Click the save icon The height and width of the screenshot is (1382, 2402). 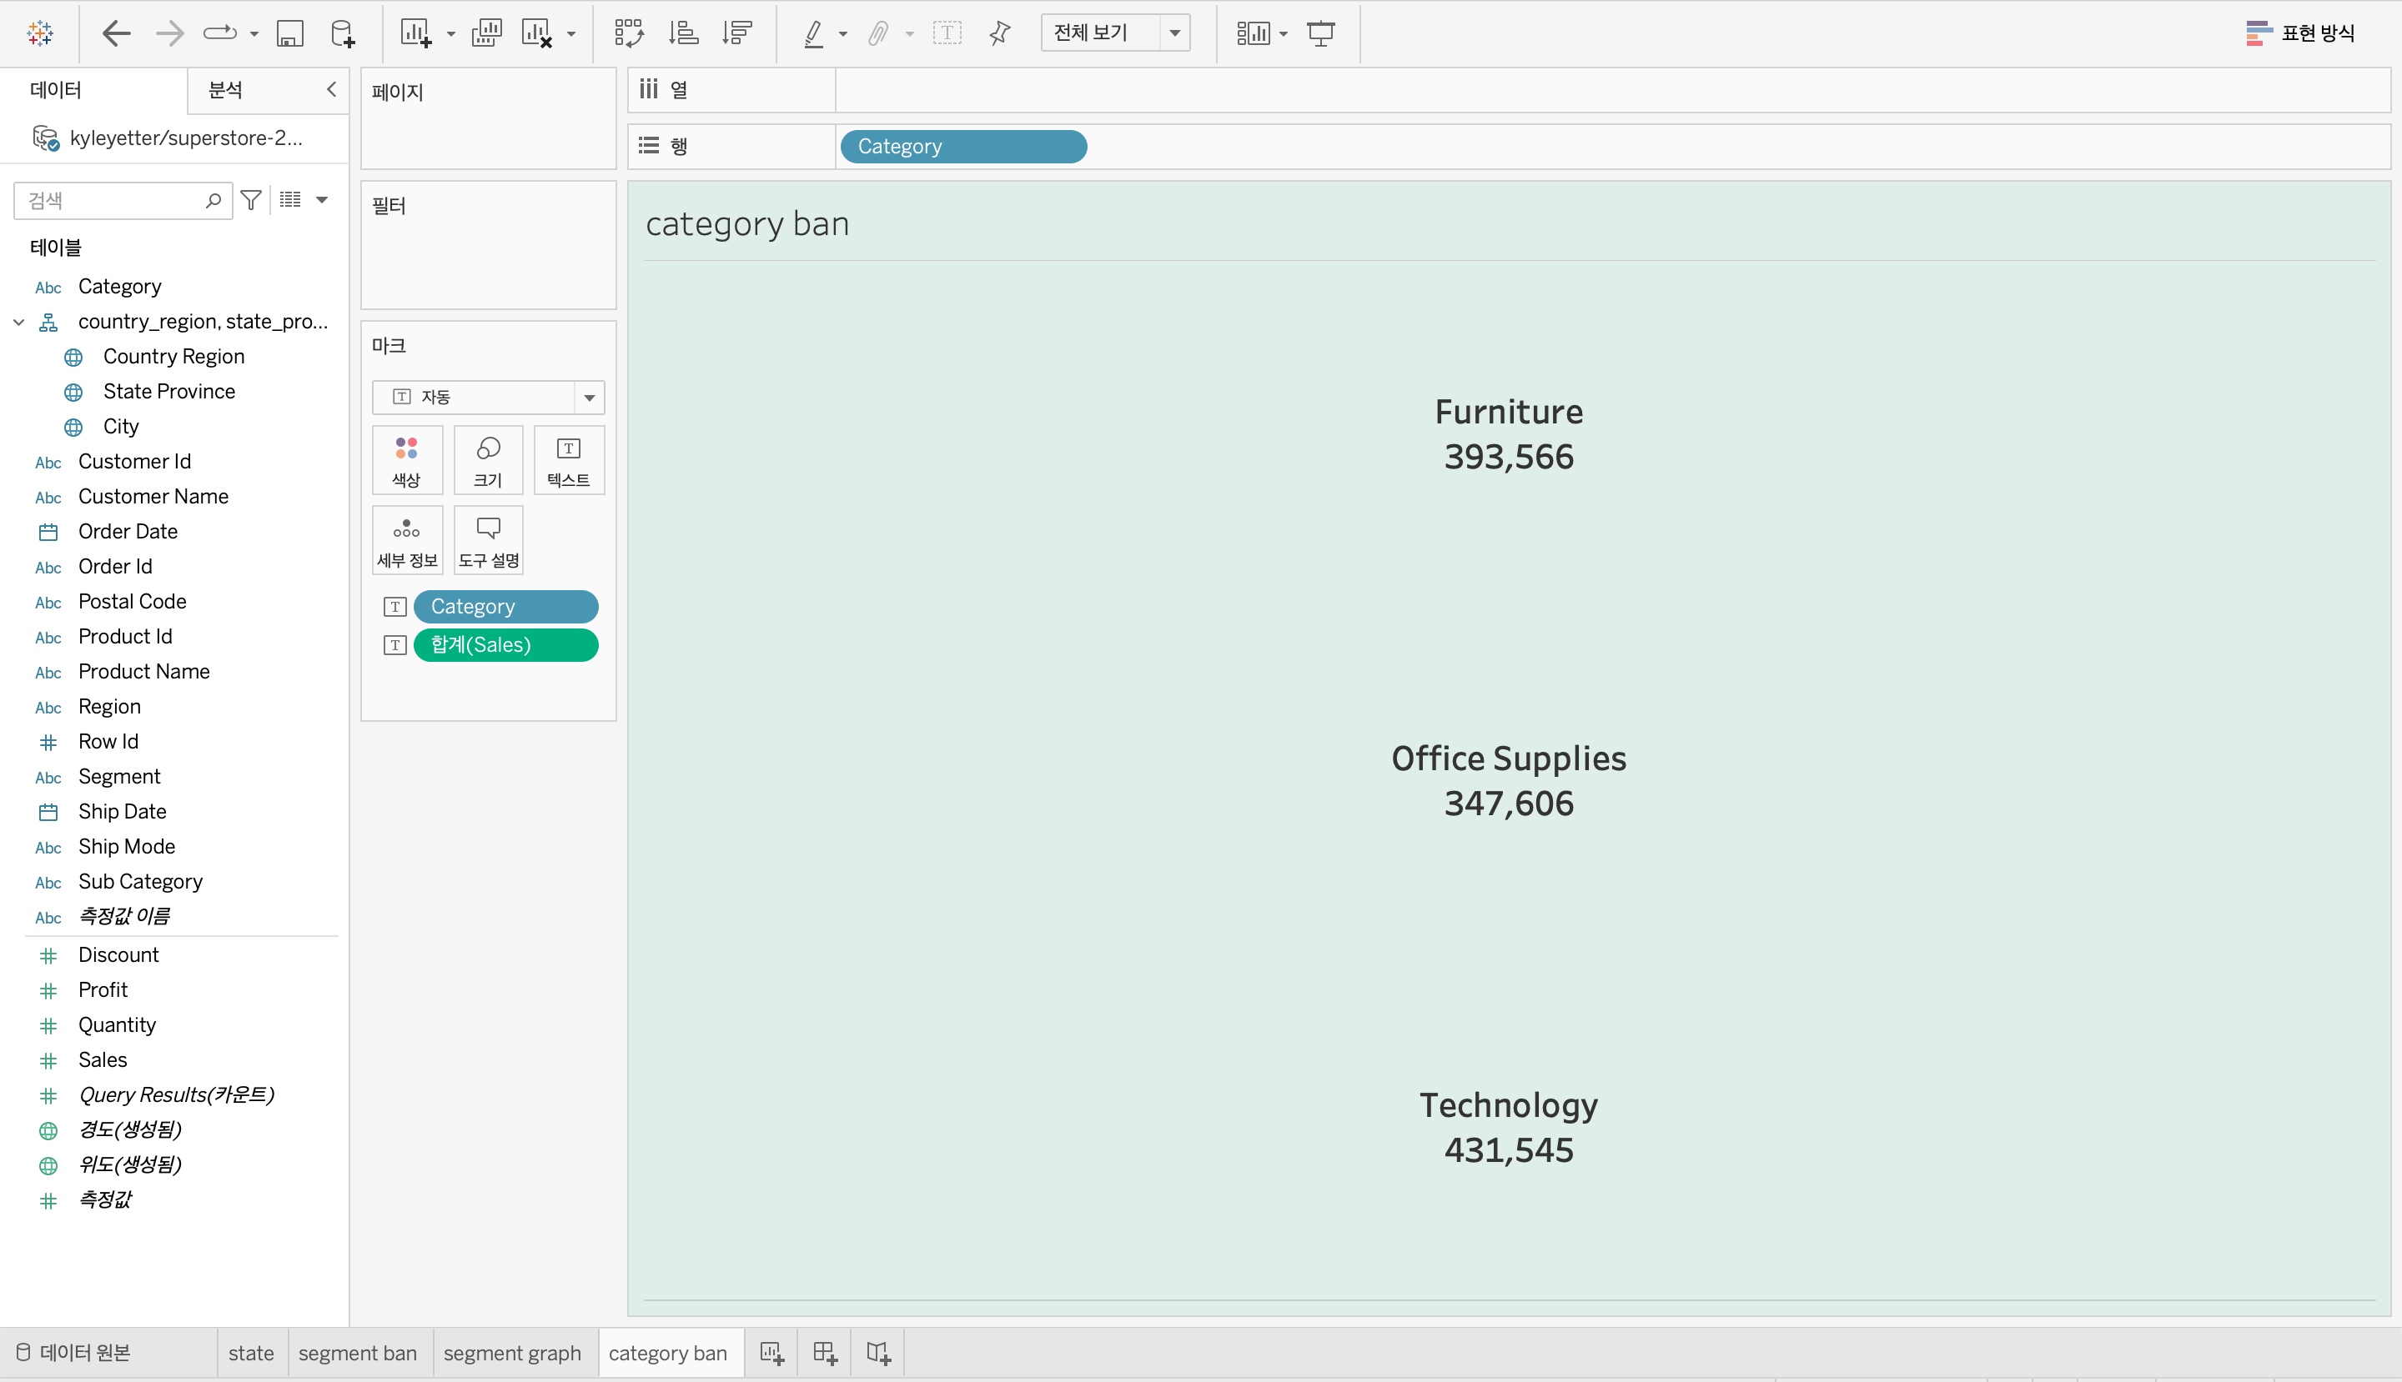289,34
